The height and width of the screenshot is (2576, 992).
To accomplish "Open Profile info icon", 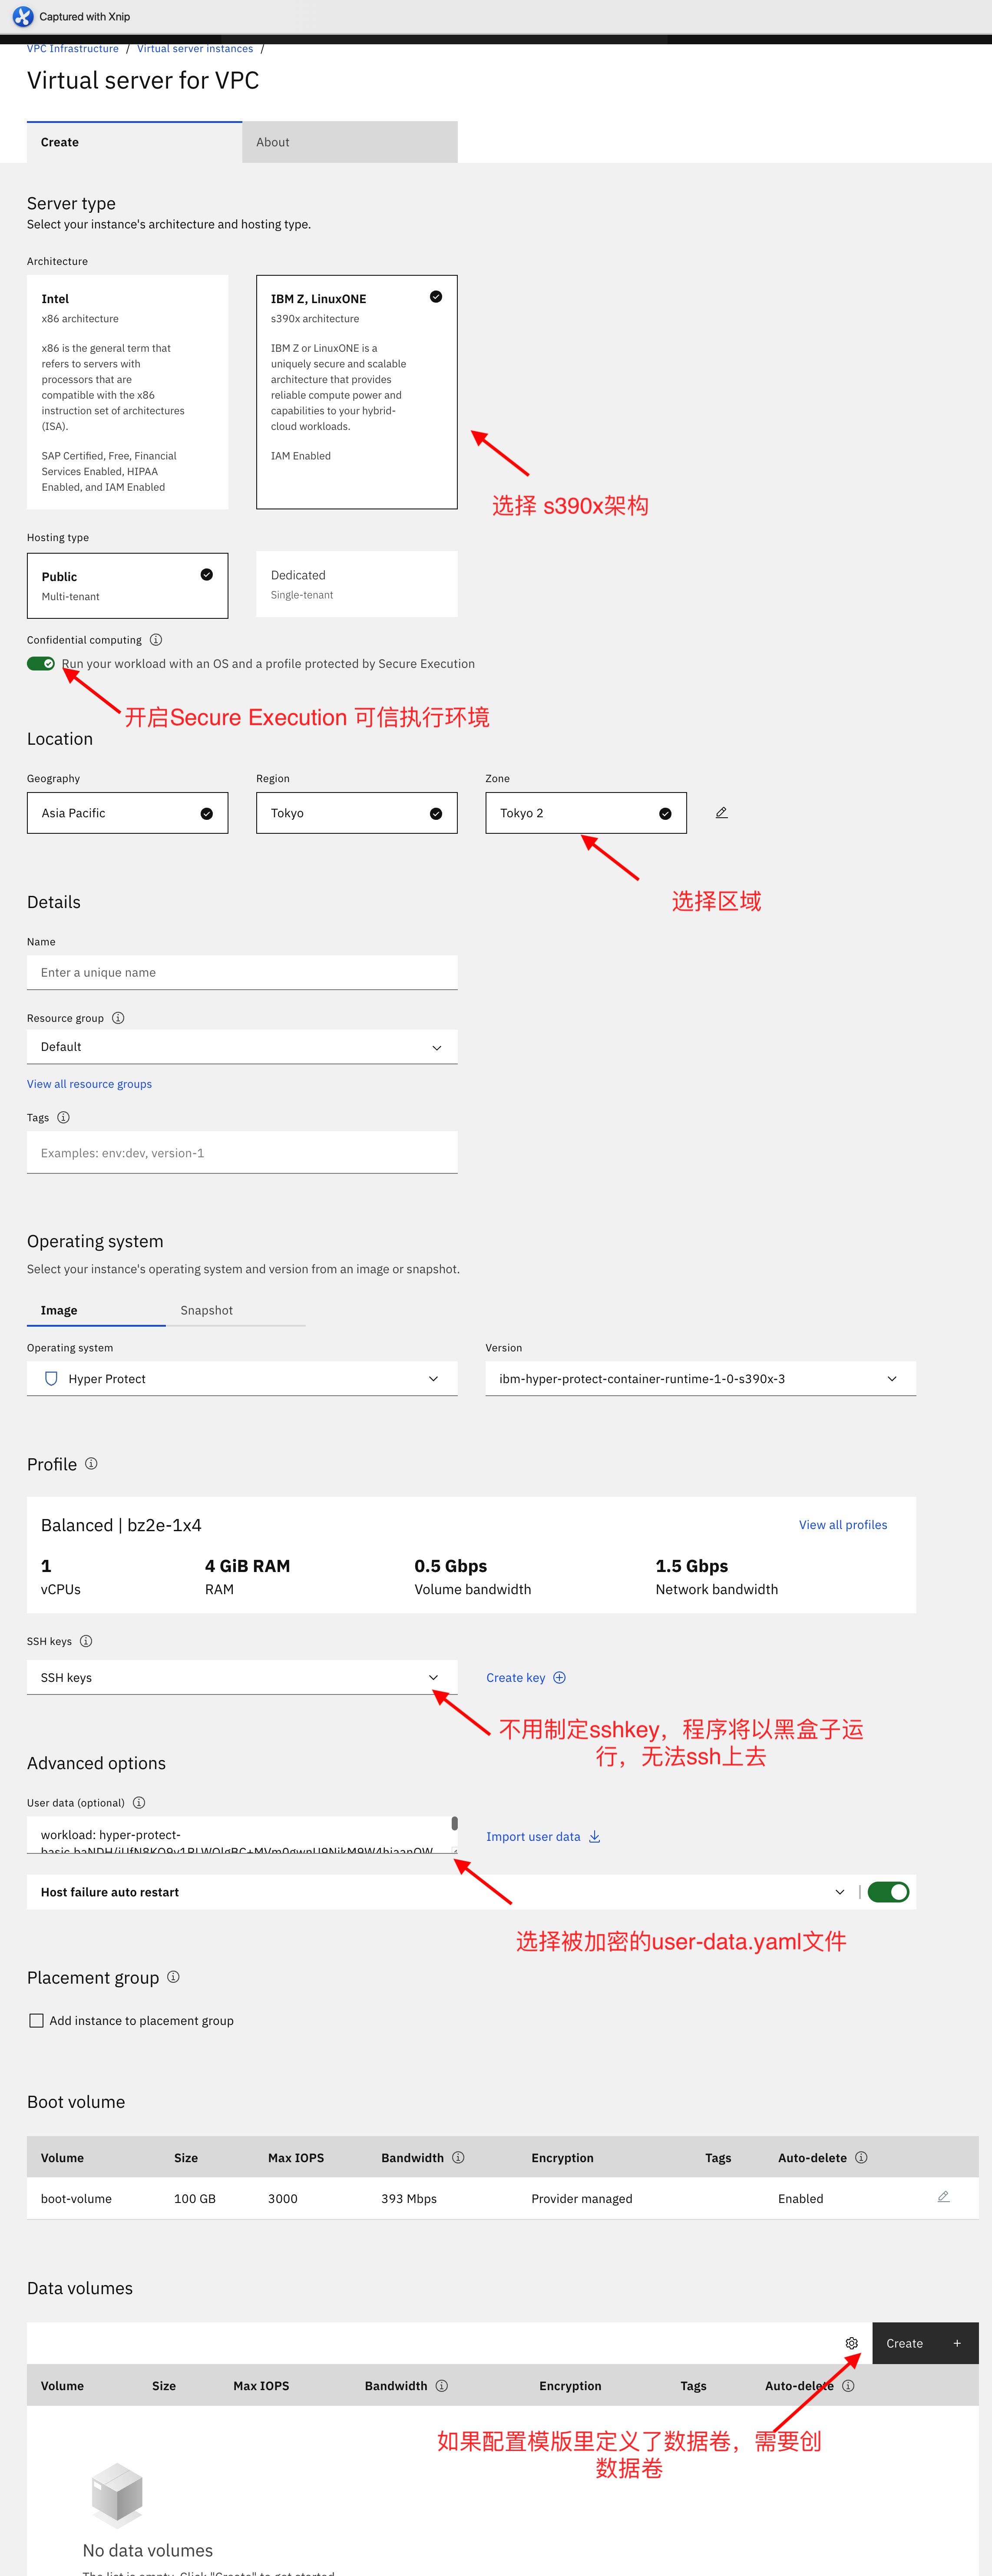I will 91,1464.
